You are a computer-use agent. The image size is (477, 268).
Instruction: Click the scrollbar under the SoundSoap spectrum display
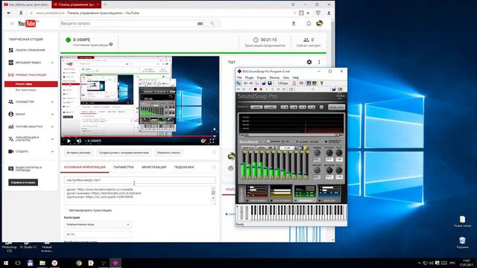coord(291,135)
